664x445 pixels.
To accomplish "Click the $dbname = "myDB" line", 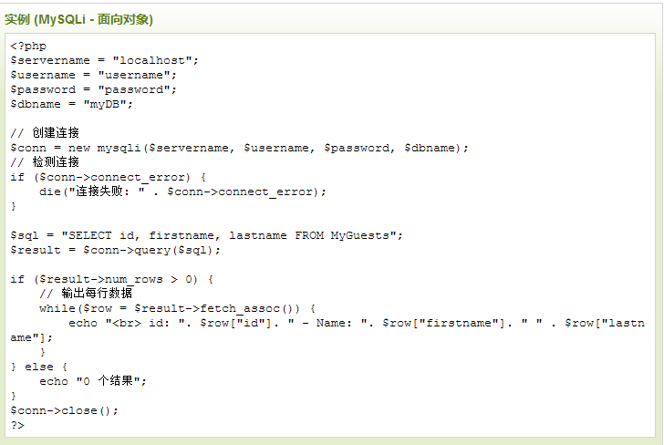I will (71, 104).
